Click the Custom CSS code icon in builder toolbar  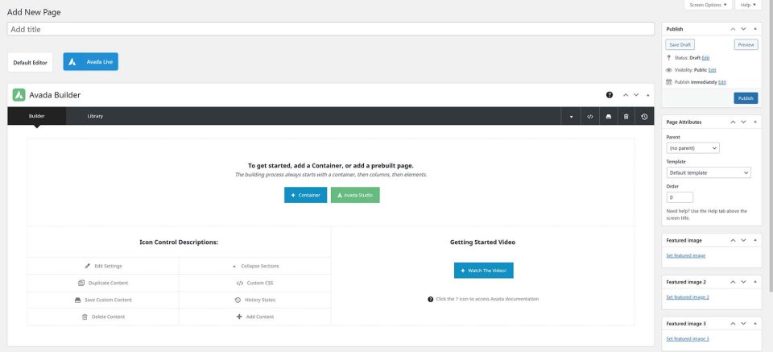coord(590,117)
